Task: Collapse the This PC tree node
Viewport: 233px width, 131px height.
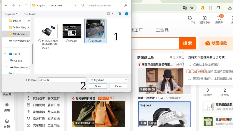Action: click(x=5, y=54)
